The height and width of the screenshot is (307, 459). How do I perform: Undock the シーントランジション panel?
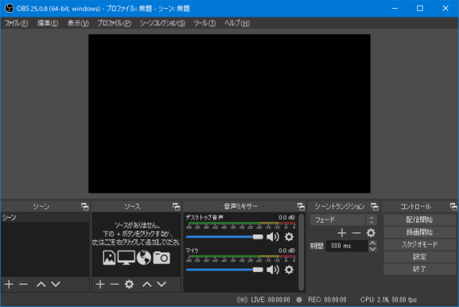[x=375, y=207]
